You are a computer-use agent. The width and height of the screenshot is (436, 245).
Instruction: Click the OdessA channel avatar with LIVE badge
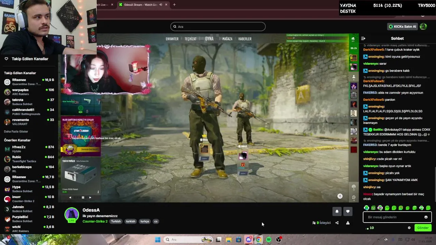(72, 215)
